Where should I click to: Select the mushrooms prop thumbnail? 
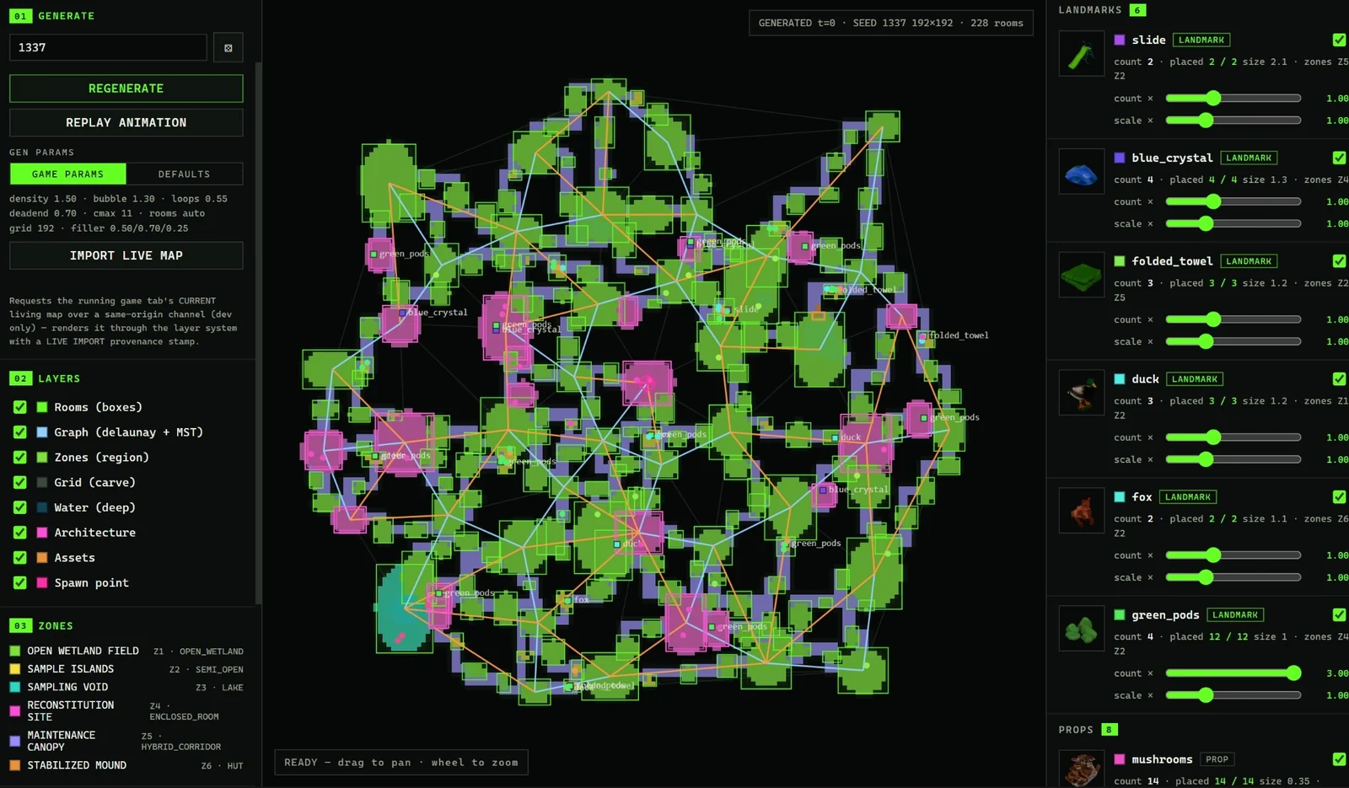pos(1082,769)
